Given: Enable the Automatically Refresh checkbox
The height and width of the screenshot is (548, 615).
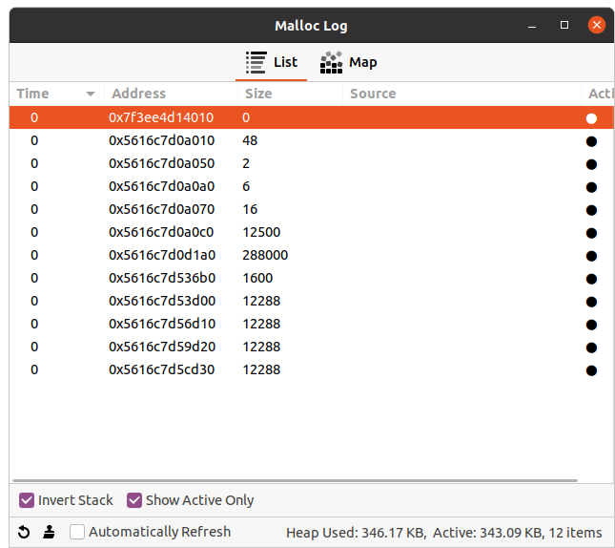Looking at the screenshot, I should point(77,533).
